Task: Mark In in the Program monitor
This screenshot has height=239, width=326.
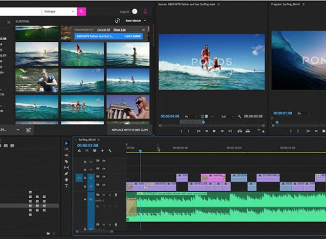Action: tap(291, 131)
